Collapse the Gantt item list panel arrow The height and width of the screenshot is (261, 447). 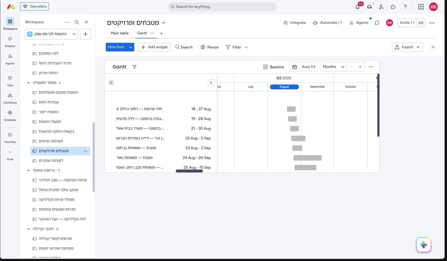pos(211,83)
